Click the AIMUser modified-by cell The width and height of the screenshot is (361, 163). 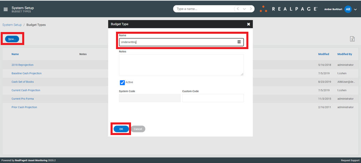pos(346,82)
